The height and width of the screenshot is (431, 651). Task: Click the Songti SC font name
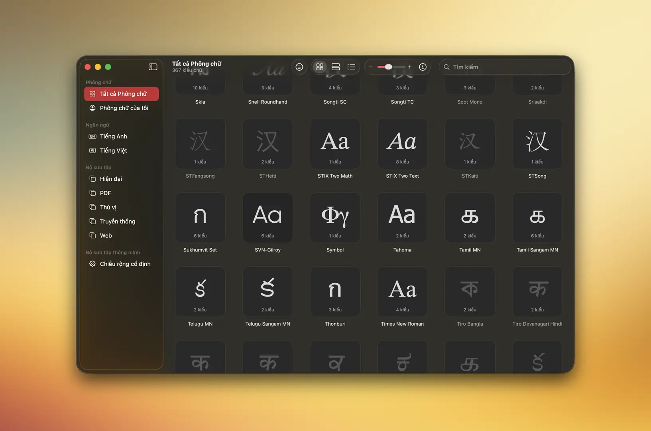point(335,102)
